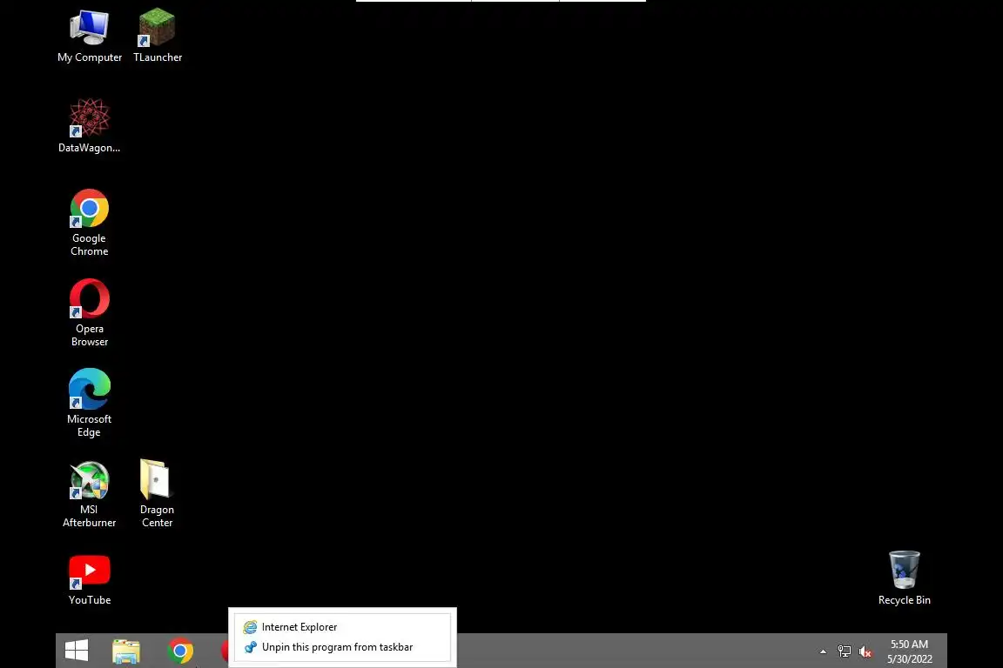Open Google Chrome from the taskbar

point(180,651)
